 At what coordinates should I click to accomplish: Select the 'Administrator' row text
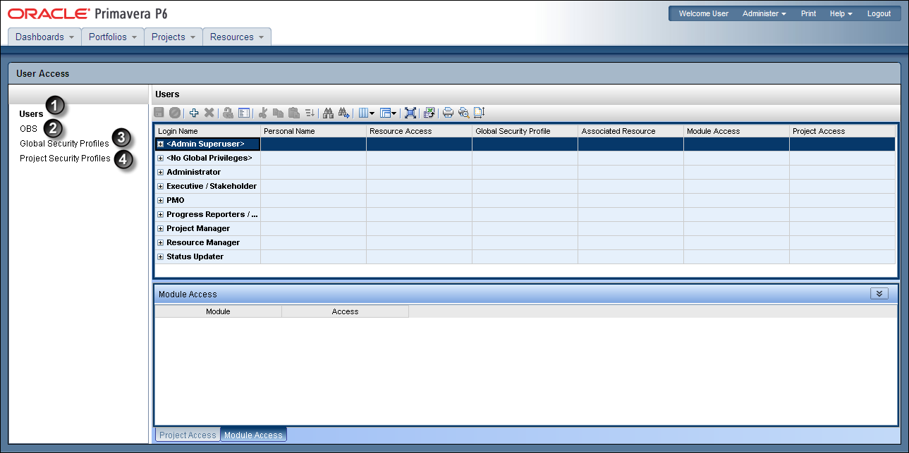click(x=193, y=172)
